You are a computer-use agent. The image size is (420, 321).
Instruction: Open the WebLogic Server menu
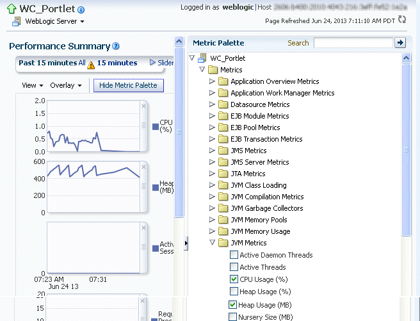pos(54,21)
